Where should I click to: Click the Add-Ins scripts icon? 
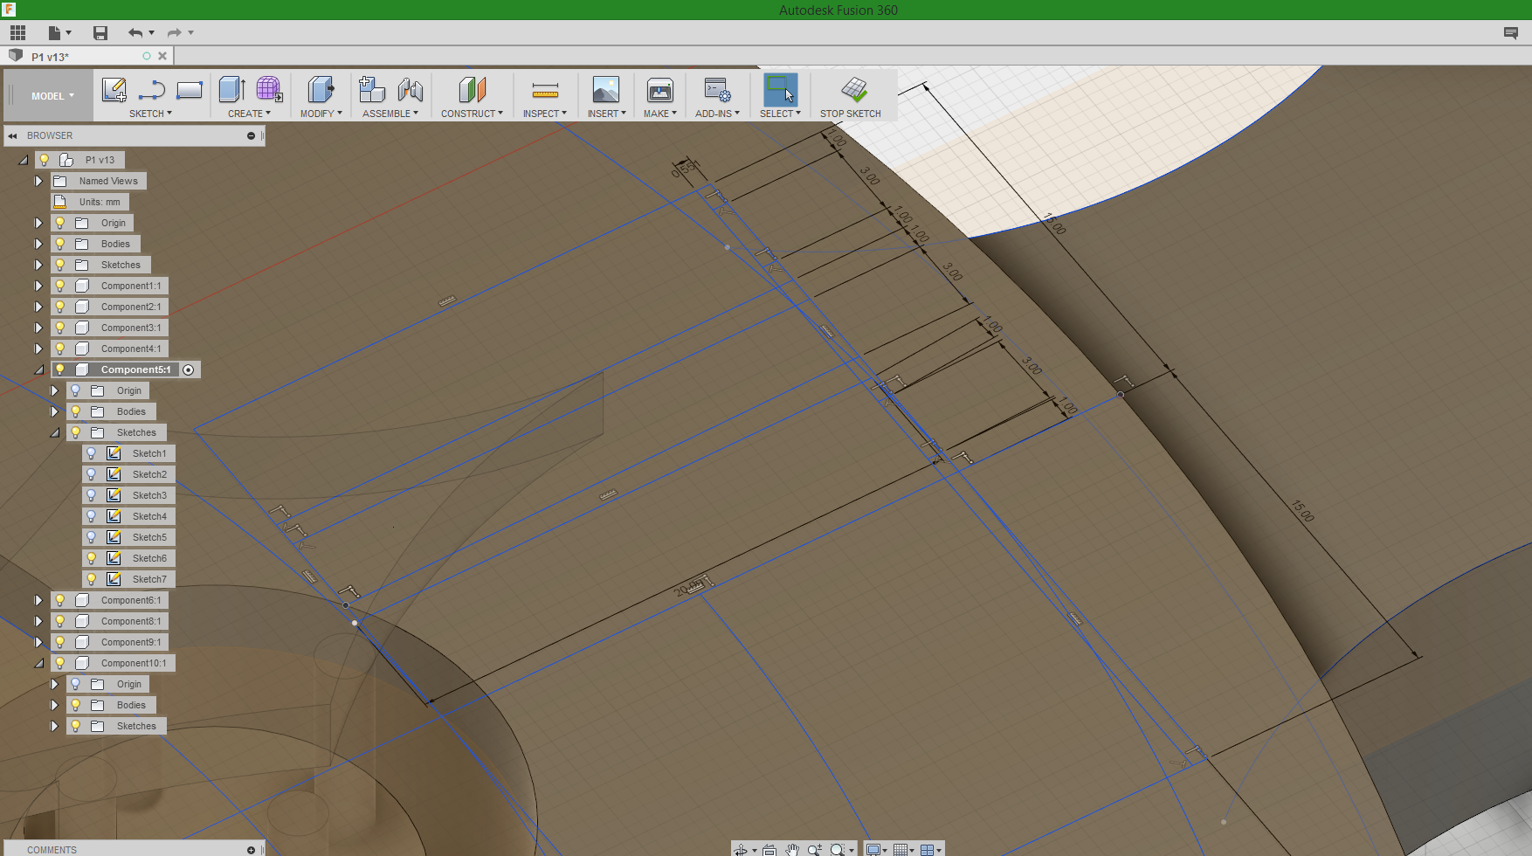click(717, 89)
